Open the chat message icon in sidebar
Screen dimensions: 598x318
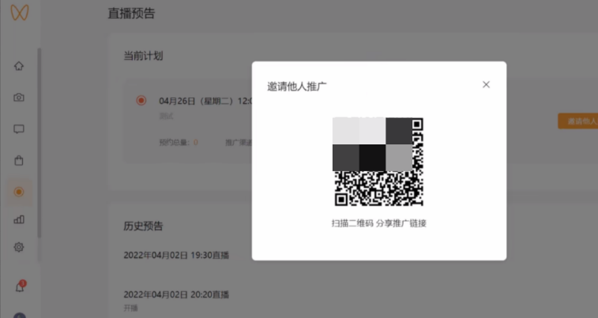pyautogui.click(x=19, y=129)
